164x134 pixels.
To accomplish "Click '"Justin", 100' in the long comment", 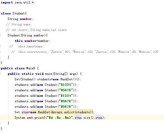I will [x=105, y=52].
